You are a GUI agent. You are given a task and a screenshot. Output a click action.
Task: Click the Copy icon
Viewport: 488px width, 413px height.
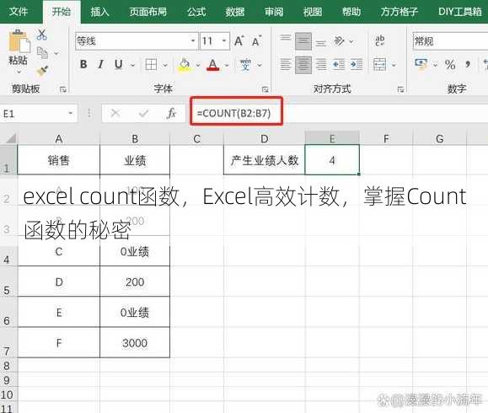42,53
